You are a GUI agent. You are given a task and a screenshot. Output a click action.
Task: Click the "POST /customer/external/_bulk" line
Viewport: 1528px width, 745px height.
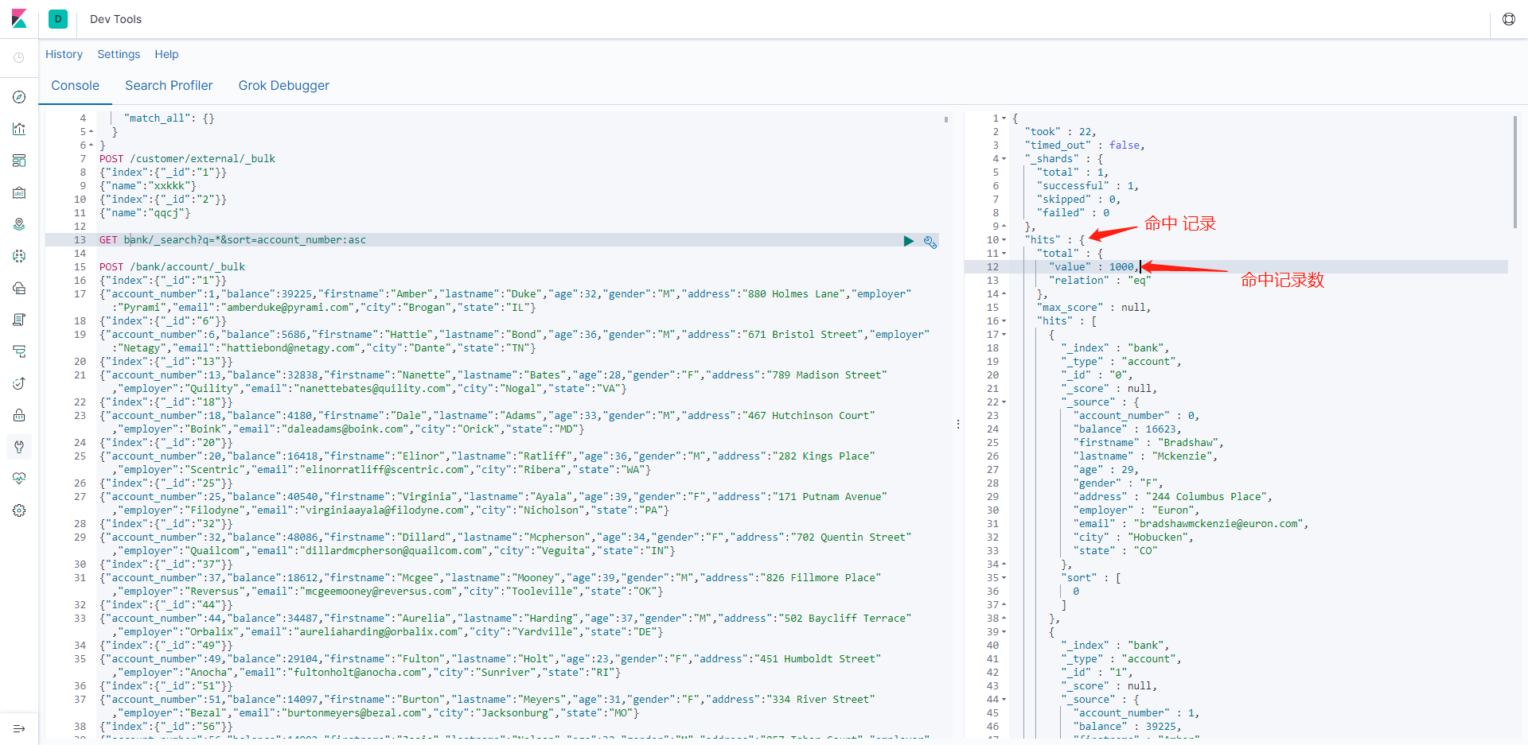[x=187, y=159]
